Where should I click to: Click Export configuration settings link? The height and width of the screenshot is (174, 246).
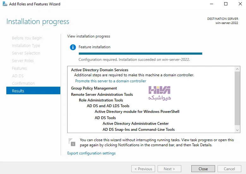(x=91, y=153)
